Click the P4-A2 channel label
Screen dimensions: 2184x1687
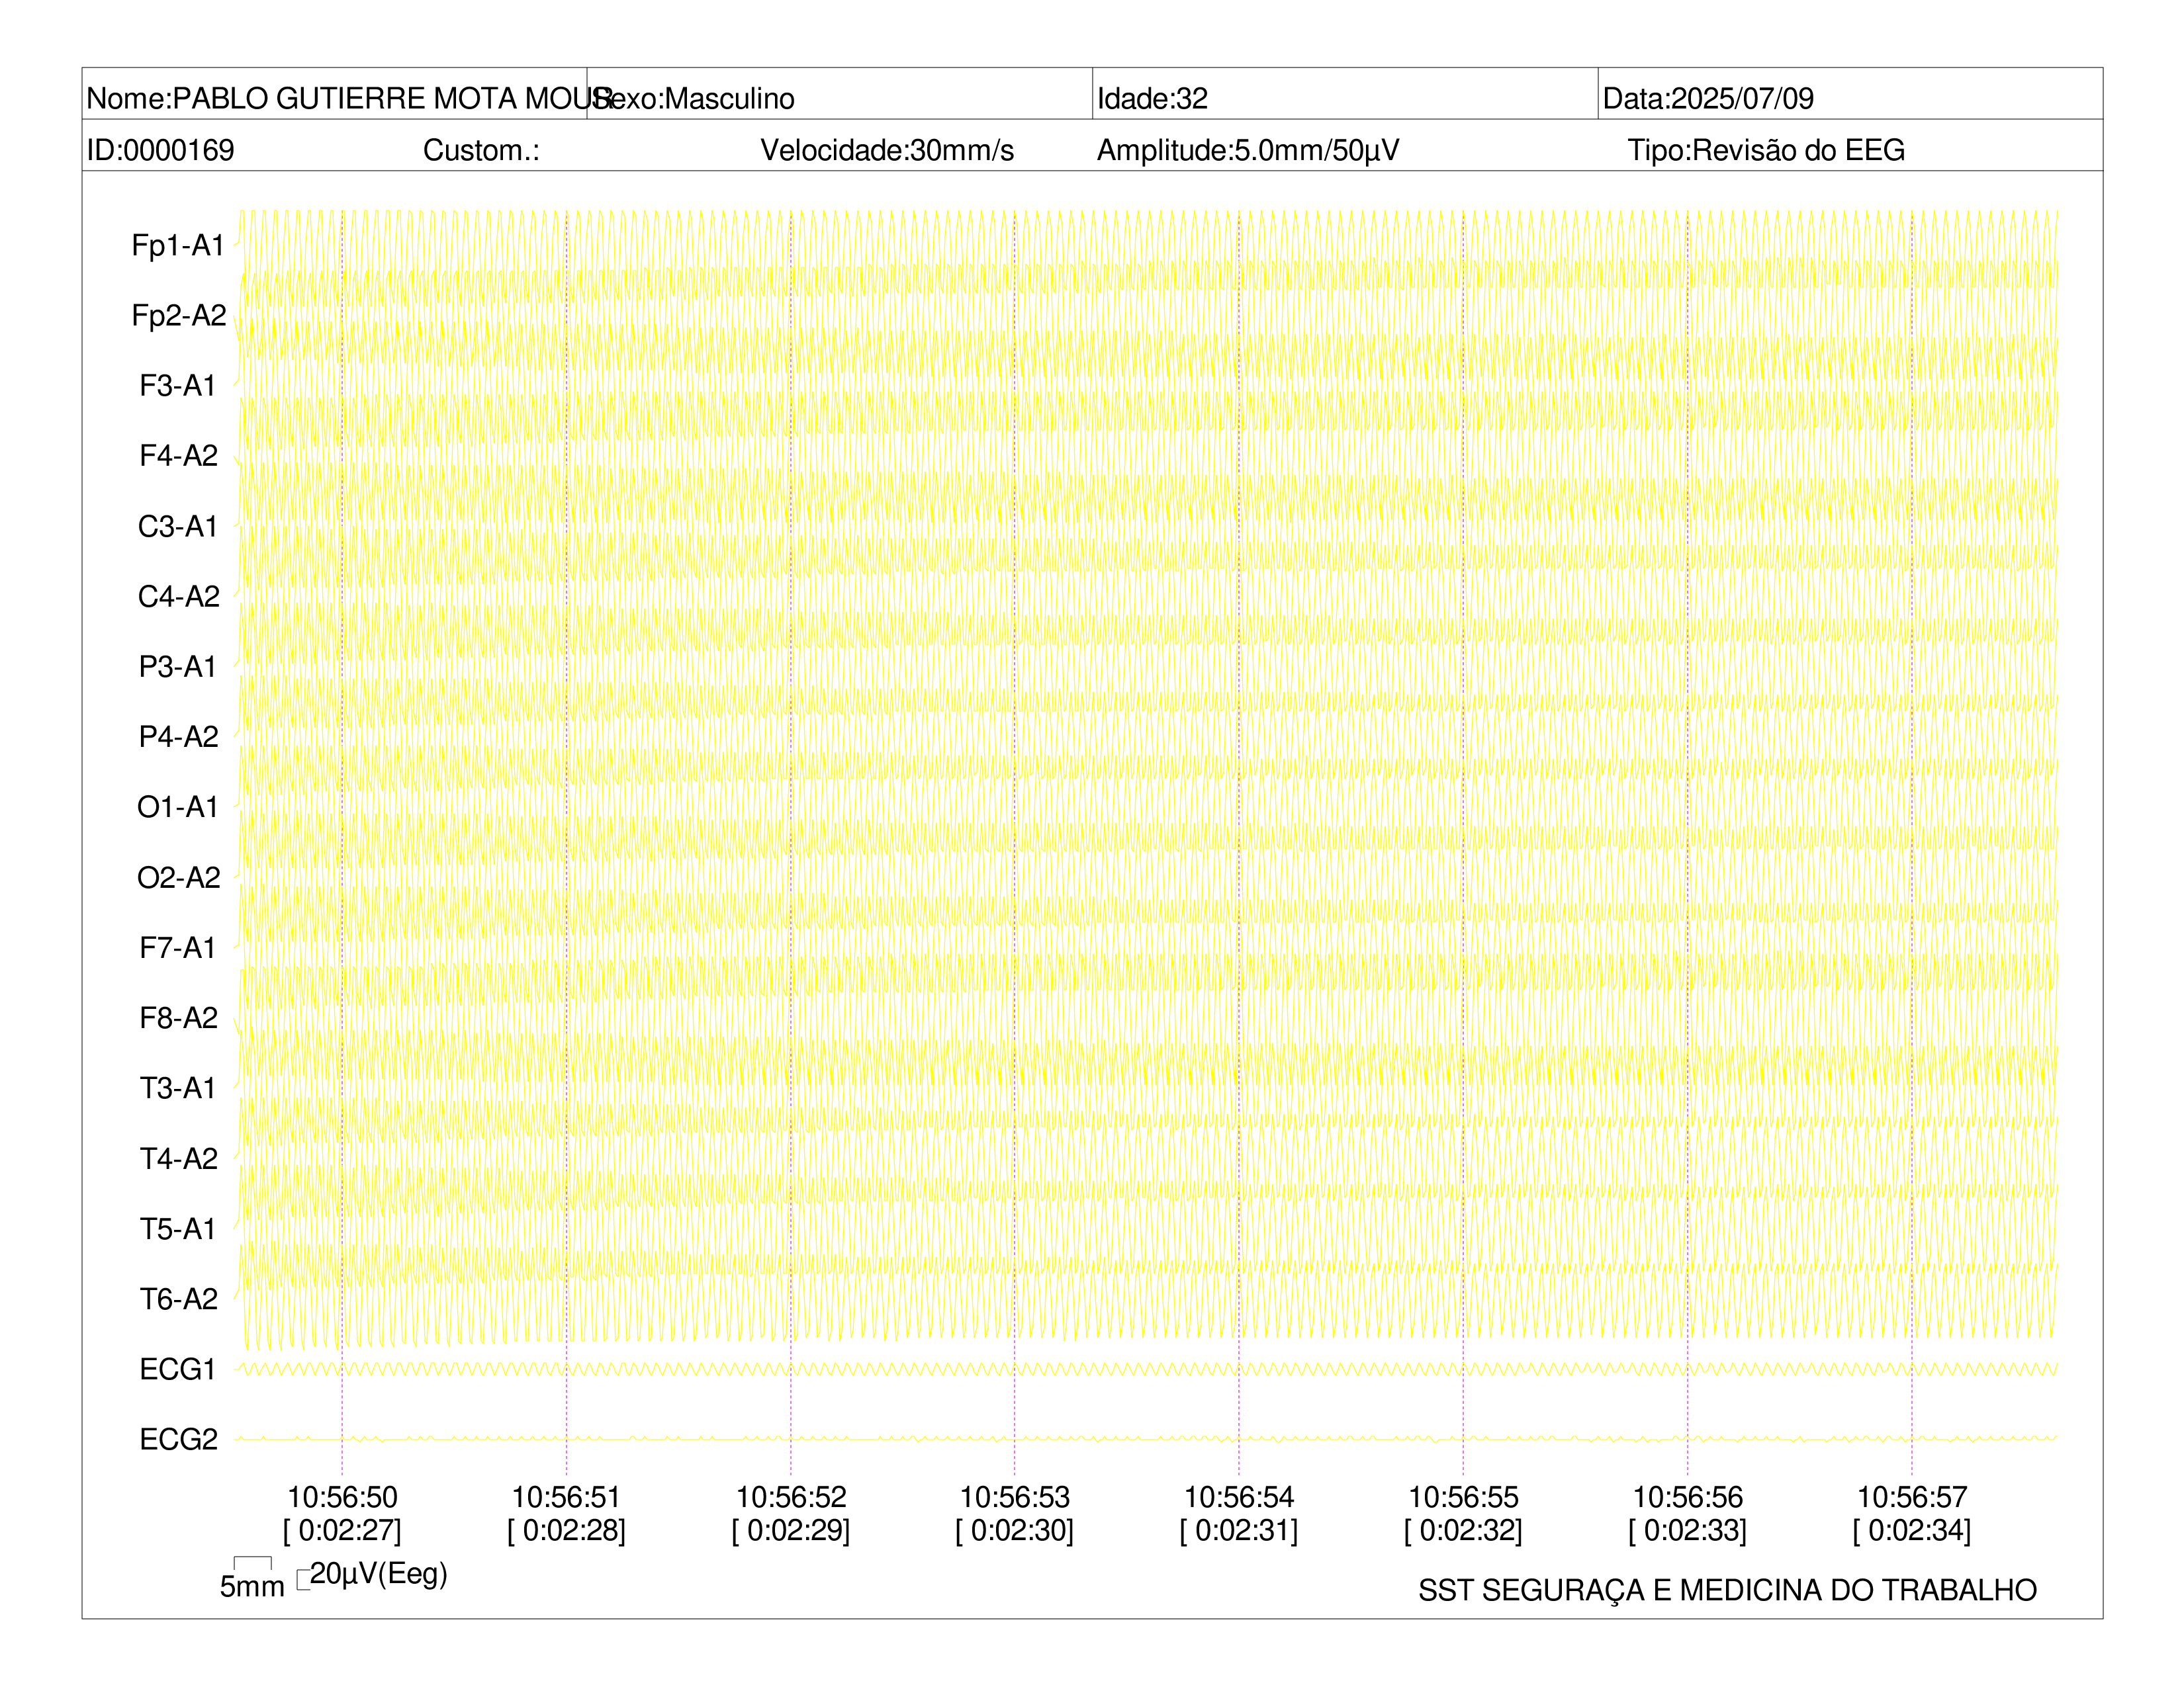pos(178,736)
